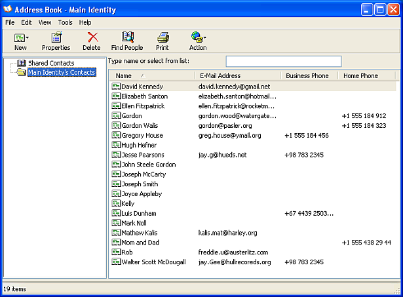403x297 pixels.
Task: Click the Find People icon
Action: pos(126,37)
